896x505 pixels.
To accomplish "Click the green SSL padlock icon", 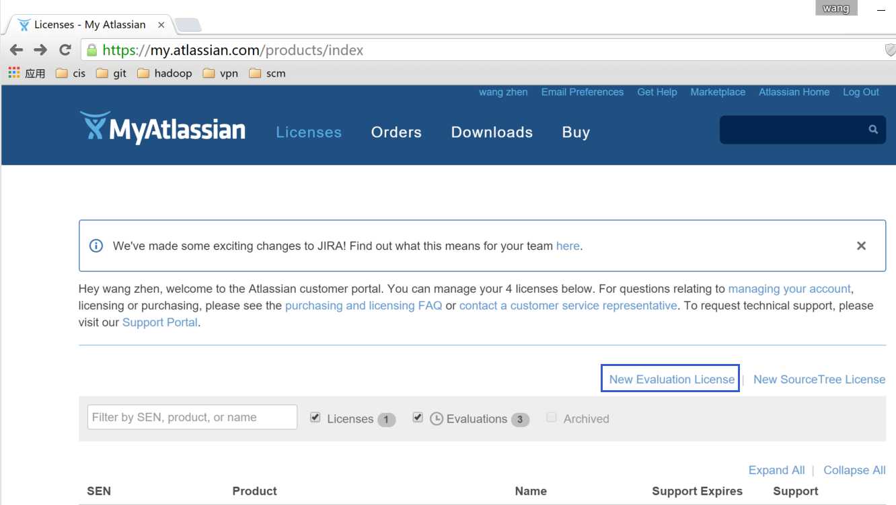I will [x=91, y=50].
